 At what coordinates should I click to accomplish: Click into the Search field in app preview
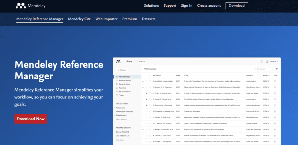tap(264, 69)
